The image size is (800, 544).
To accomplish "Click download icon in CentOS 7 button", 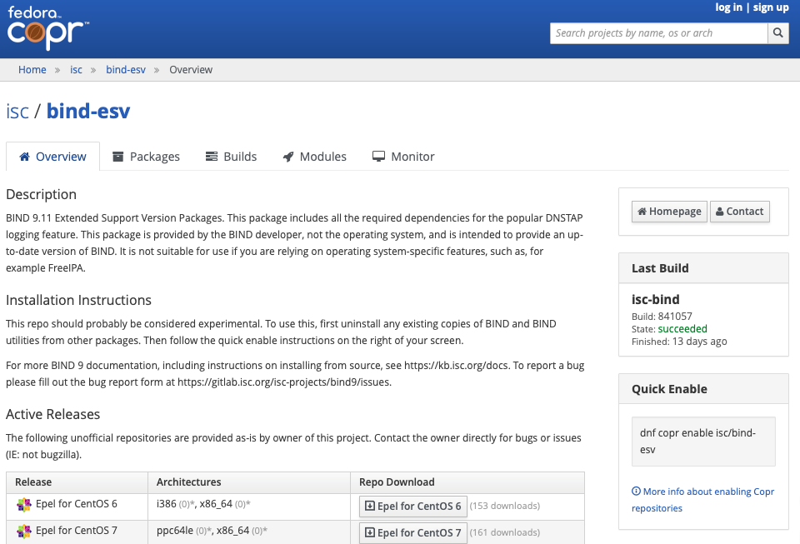I will [370, 533].
